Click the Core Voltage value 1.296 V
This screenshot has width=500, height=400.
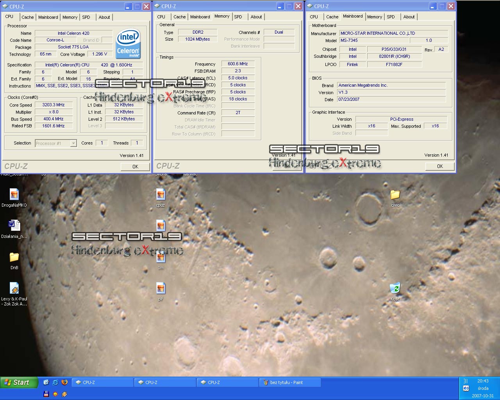pos(100,54)
